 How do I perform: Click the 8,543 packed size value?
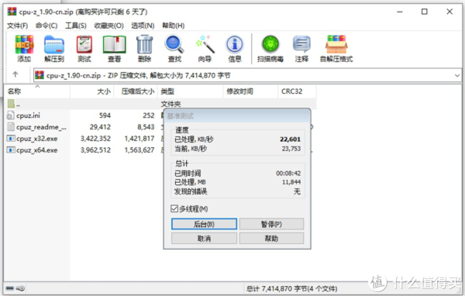pyautogui.click(x=146, y=127)
